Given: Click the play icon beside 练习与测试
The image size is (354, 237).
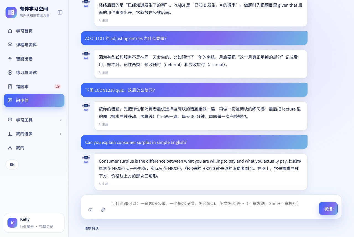Looking at the screenshot, I should pyautogui.click(x=10, y=72).
